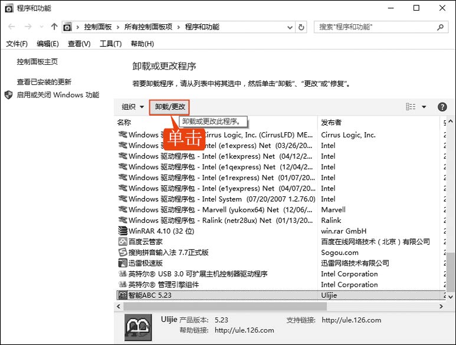
Task: Click vertical scrollbar up arrow
Action: click(451, 121)
